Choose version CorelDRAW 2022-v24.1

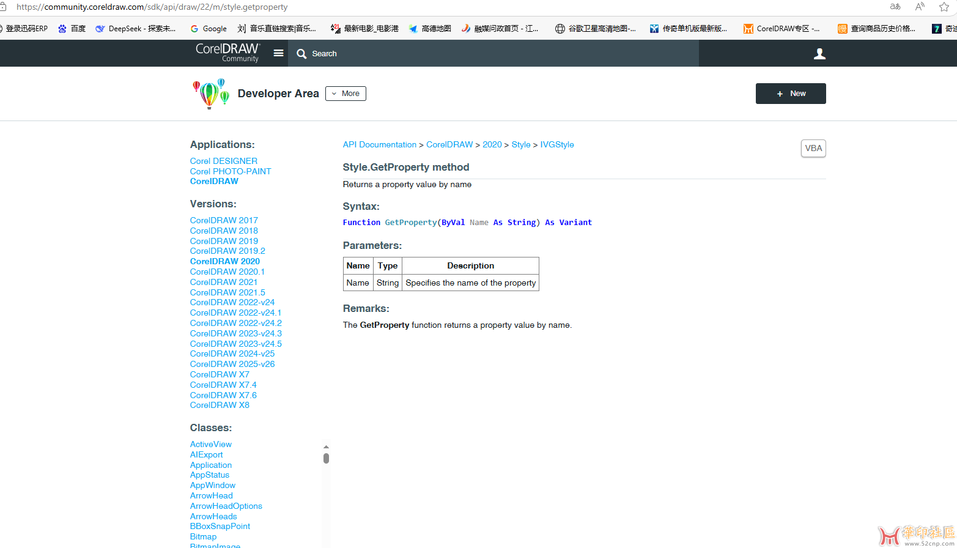tap(236, 313)
